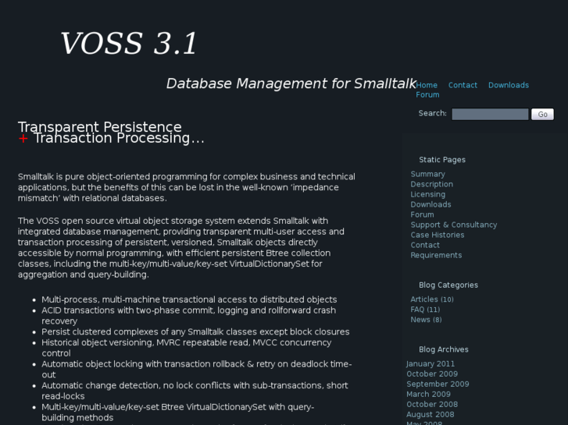Open the August 2008 blog archive
This screenshot has height=425, width=568.
pyautogui.click(x=430, y=414)
